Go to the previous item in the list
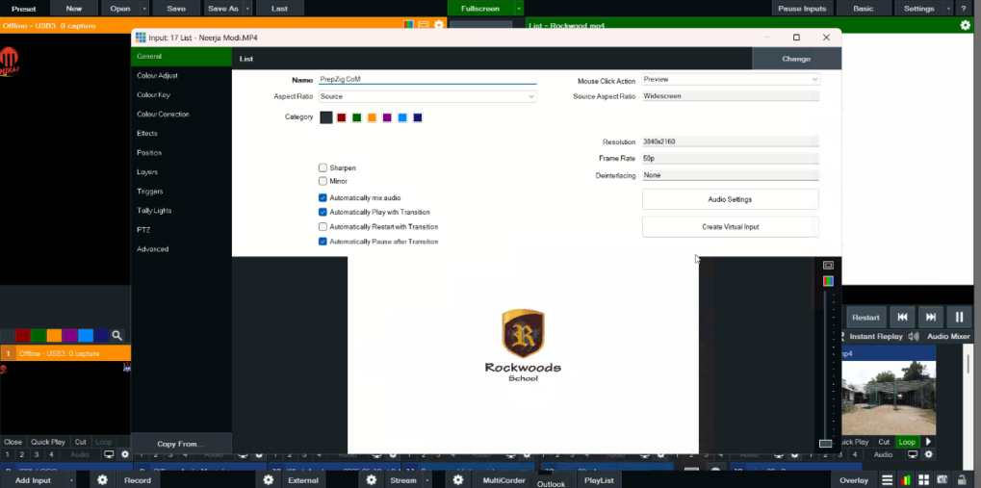The height and width of the screenshot is (488, 981). pos(903,318)
